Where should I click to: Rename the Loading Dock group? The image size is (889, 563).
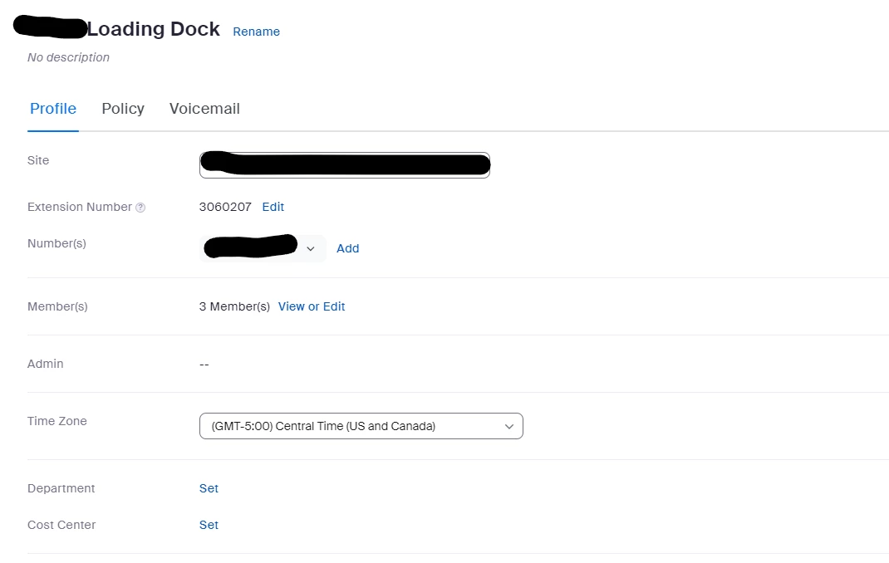click(x=256, y=32)
